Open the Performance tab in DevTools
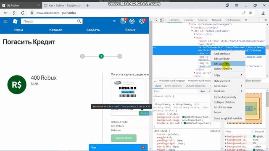This screenshot has height=151, width=269. coord(233,20)
